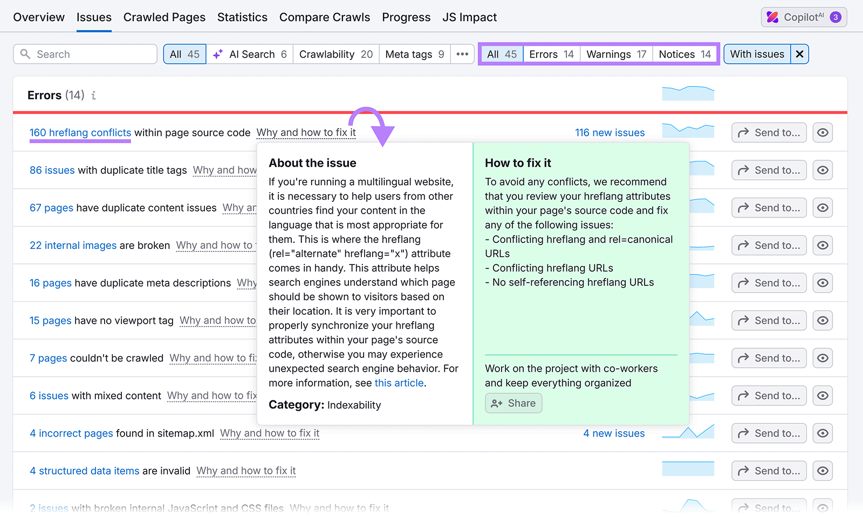Follow the 'this article' link

pos(399,383)
